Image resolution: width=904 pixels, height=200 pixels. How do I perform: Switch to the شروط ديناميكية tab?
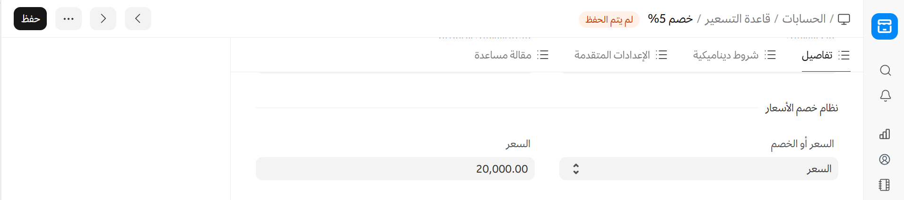[734, 55]
